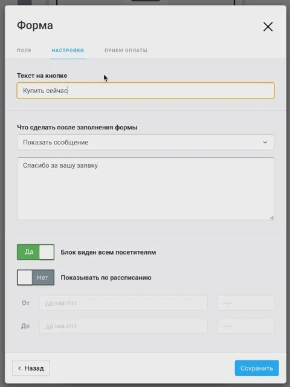Screen dimensions: 290x387
Task: Click the grey Нет label on the toggle
Action: [x=43, y=278]
